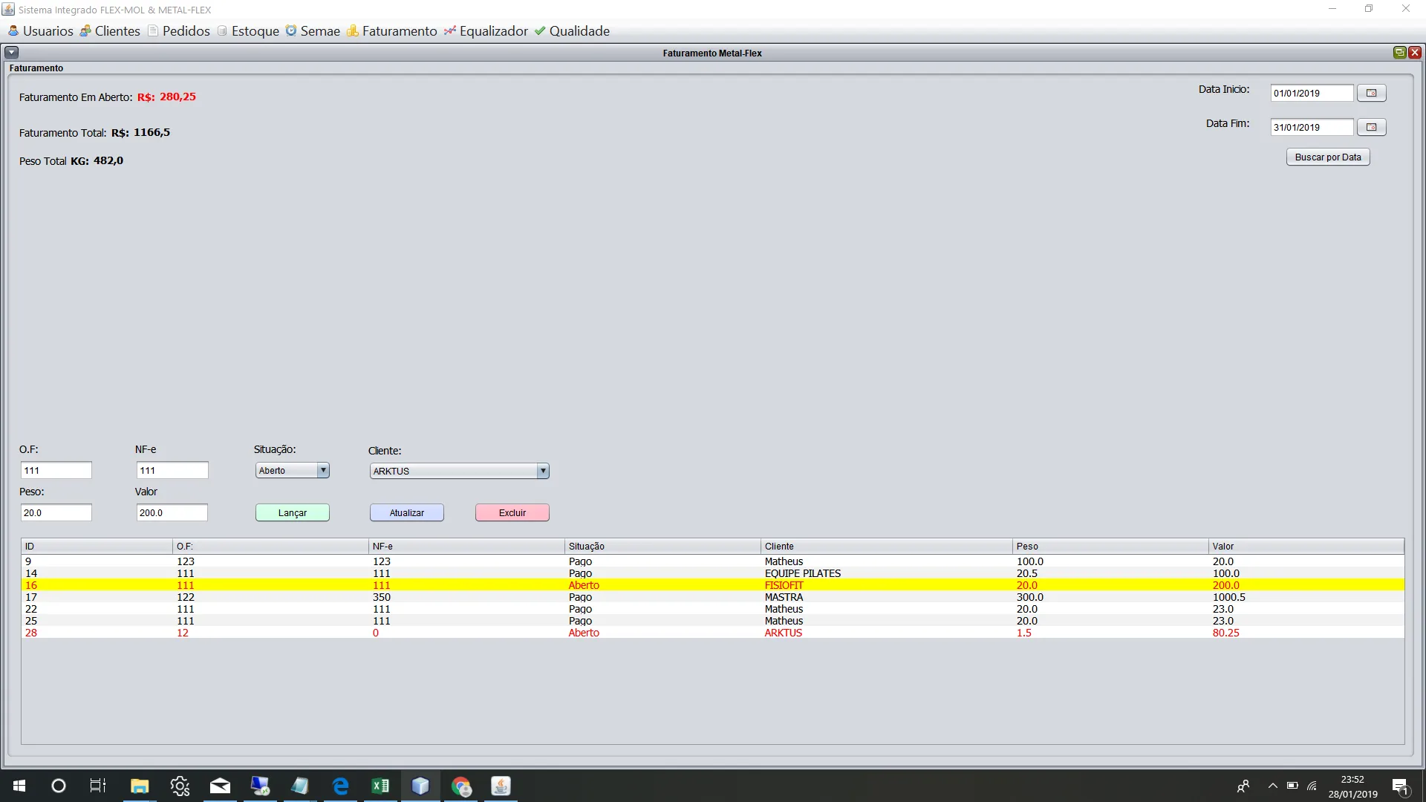The height and width of the screenshot is (802, 1426).
Task: Select table row with client MASTRA
Action: point(784,597)
